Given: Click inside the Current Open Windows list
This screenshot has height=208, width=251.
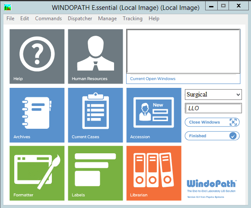Looking at the screenshot, I should (x=183, y=51).
